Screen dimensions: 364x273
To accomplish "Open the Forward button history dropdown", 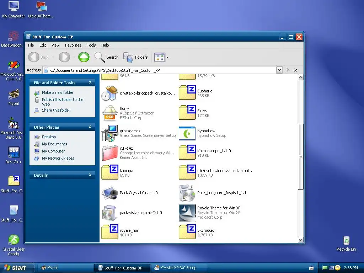I will 74,57.
